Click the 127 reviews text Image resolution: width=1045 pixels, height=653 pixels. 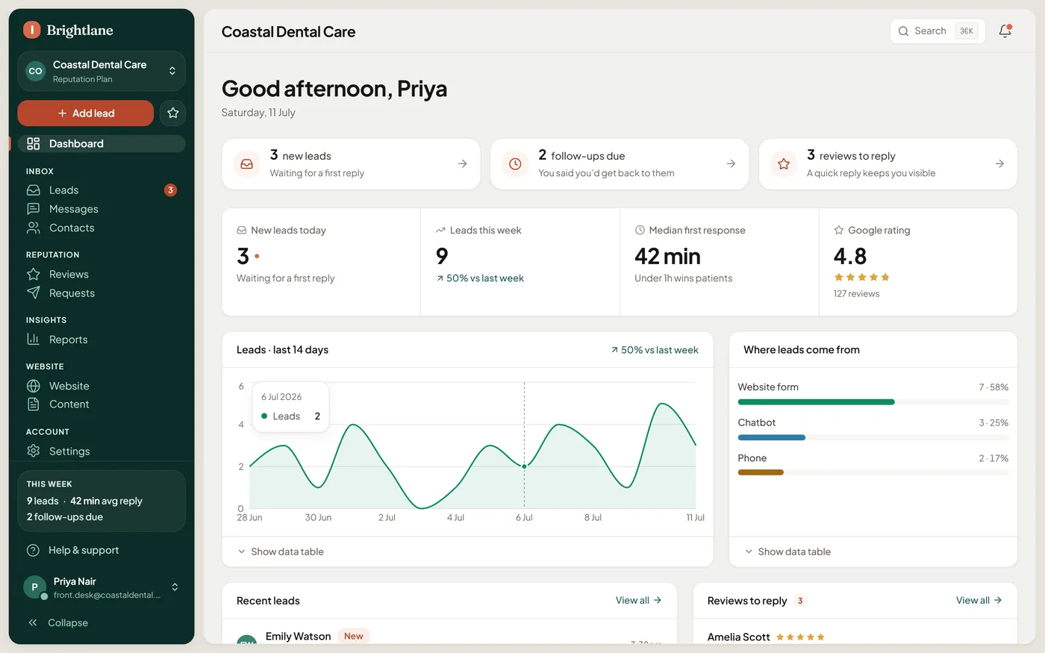856,294
